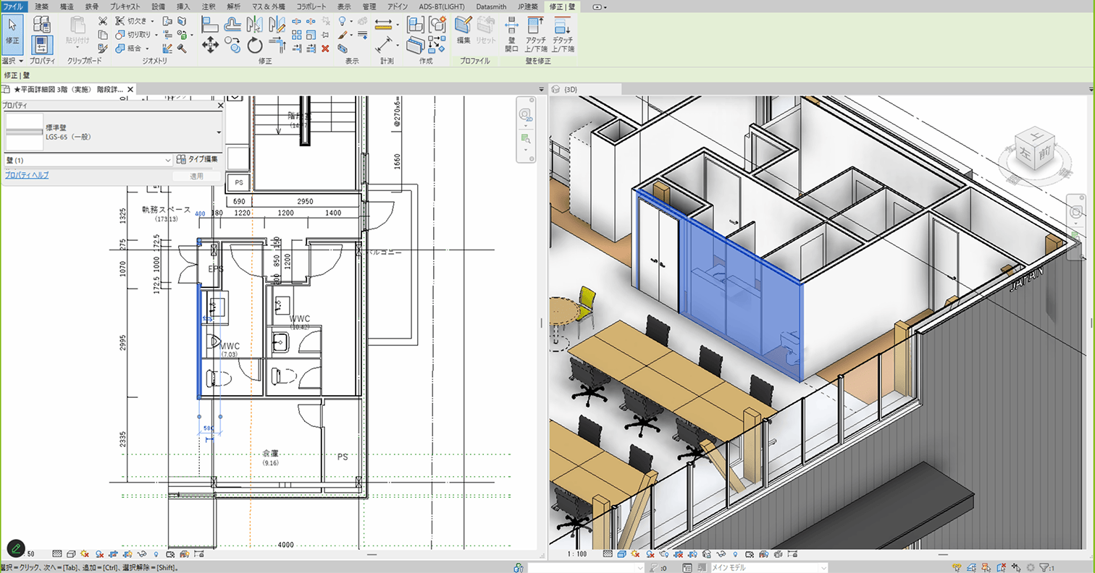Click the red X delete icon
The image size is (1095, 573).
(325, 48)
